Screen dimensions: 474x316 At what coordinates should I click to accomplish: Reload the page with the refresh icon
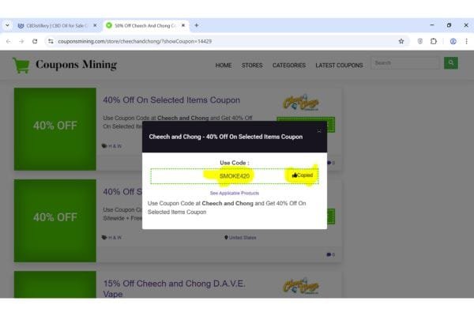35,41
